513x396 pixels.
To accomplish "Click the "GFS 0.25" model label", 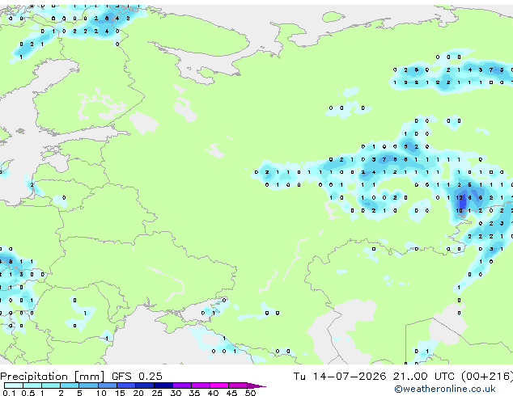I will [x=137, y=377].
